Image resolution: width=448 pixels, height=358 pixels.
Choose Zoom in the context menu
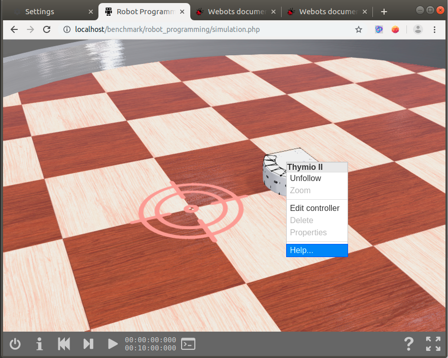click(317, 191)
